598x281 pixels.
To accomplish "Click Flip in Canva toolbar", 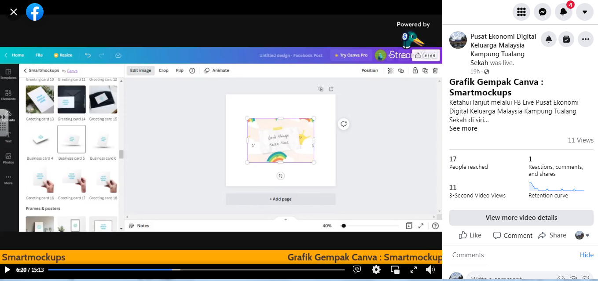I will (180, 70).
